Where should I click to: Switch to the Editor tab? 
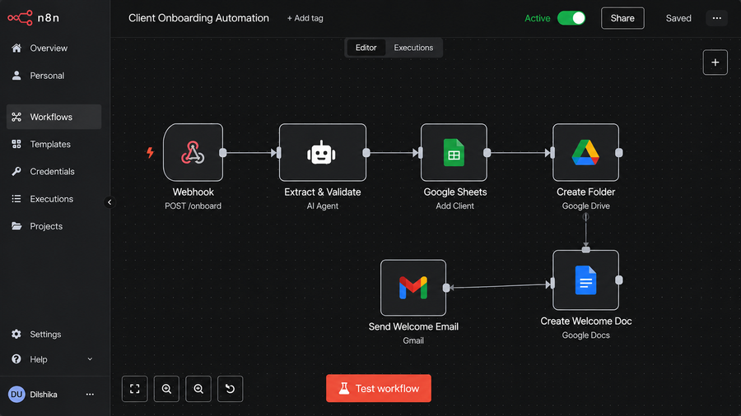[x=366, y=48]
